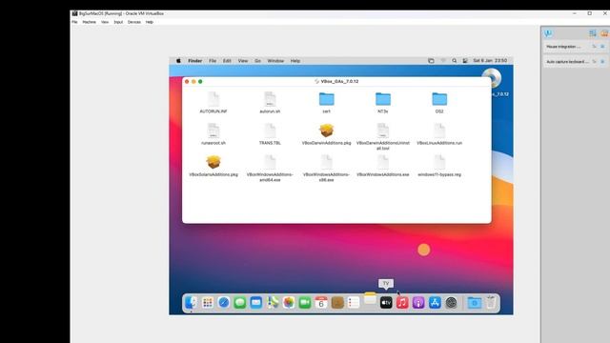
Task: Open VirtualBox Devices menu
Action: click(x=134, y=22)
